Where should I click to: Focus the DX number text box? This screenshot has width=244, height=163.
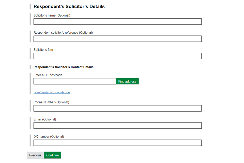117,143
